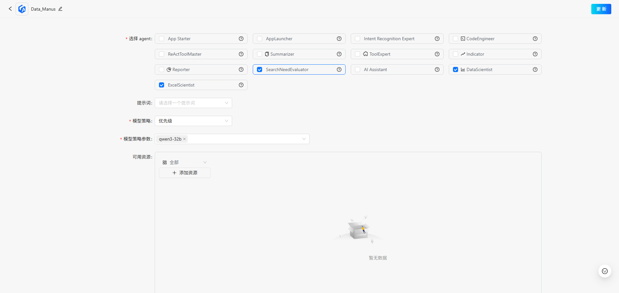Click the edit pencil next to Data_Manus
The image size is (619, 293).
60,9
